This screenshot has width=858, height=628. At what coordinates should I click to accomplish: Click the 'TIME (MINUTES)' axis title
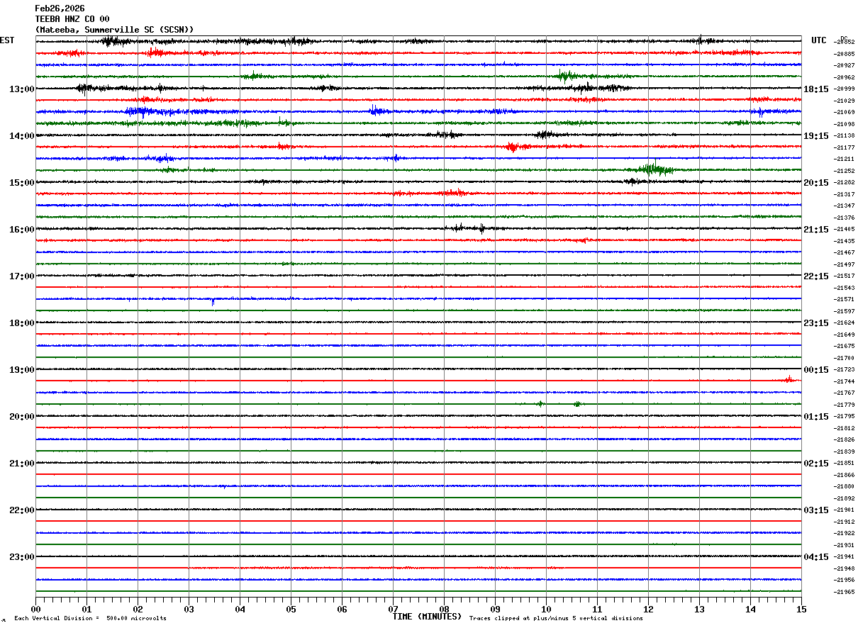427,617
